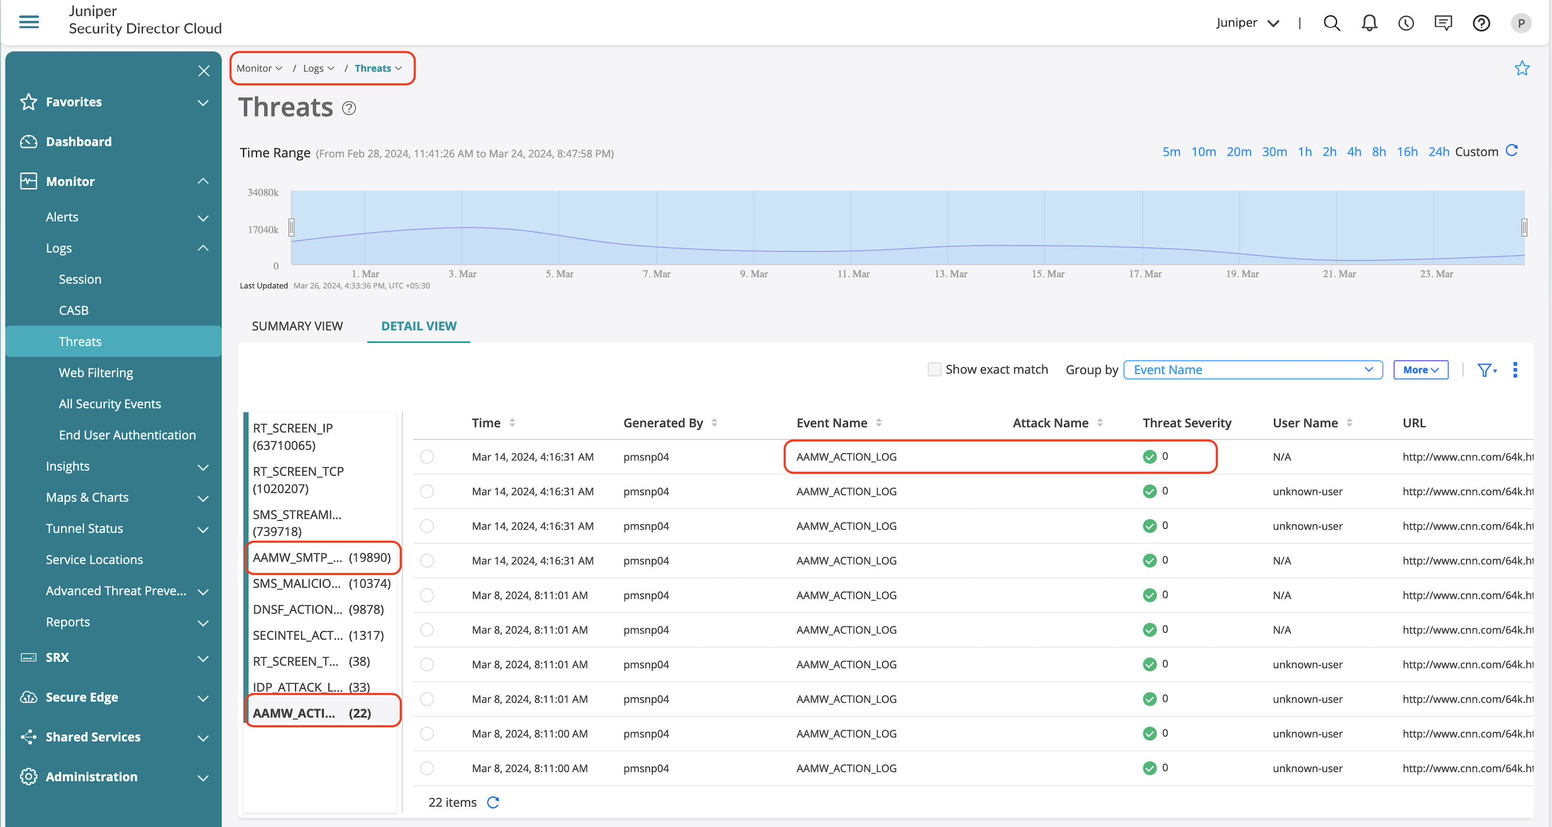
Task: Select the last table row radio button
Action: [426, 768]
